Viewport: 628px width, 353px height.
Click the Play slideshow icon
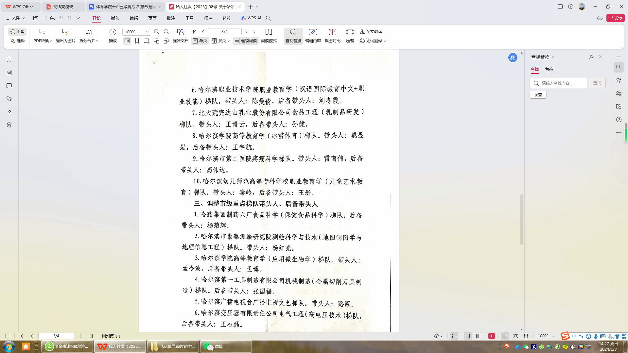tap(113, 32)
